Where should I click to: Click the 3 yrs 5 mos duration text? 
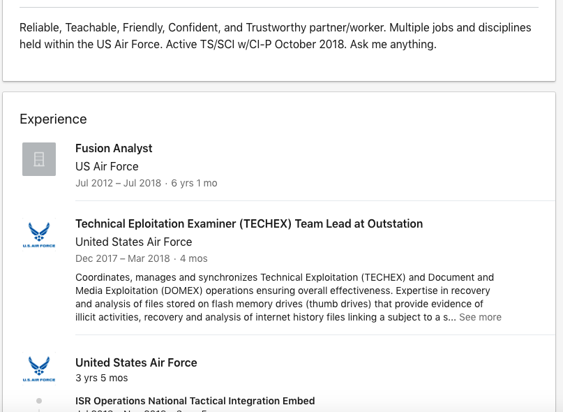[x=102, y=378]
